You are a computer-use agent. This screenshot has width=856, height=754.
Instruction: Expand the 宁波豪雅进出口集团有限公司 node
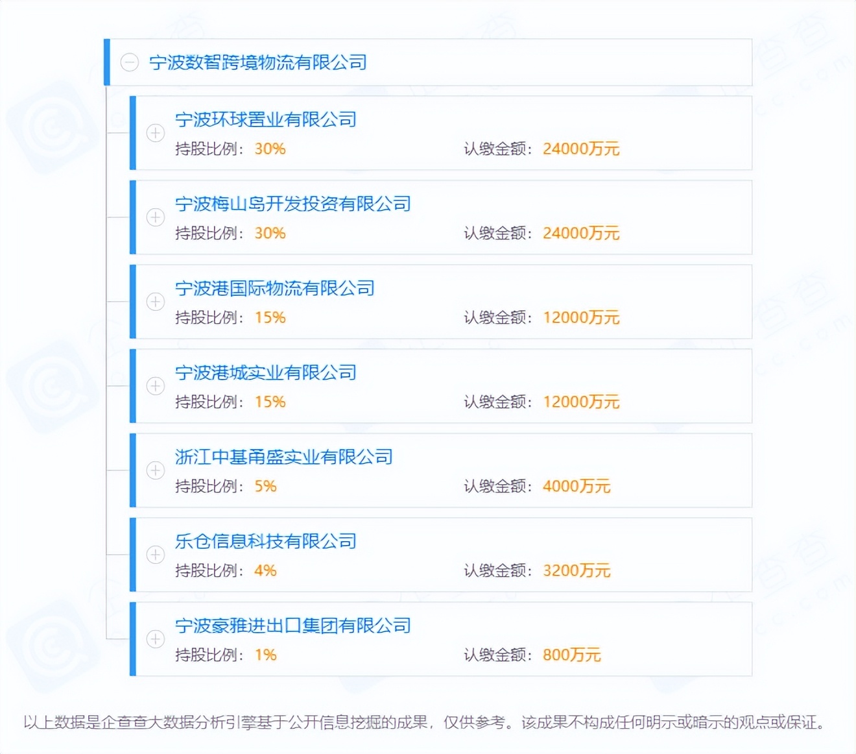click(155, 640)
